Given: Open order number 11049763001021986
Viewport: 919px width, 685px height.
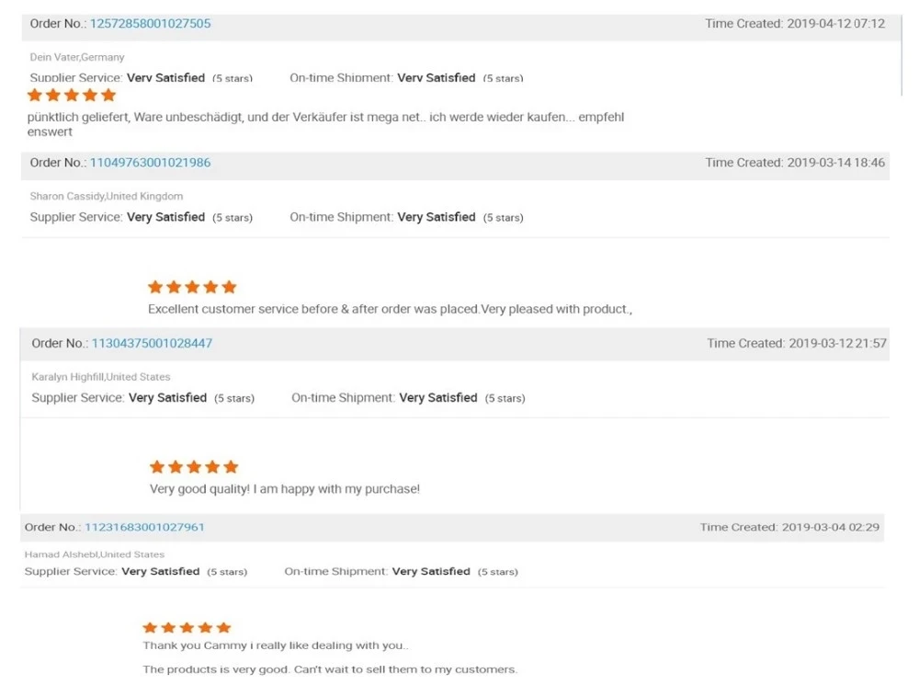Looking at the screenshot, I should pos(150,163).
